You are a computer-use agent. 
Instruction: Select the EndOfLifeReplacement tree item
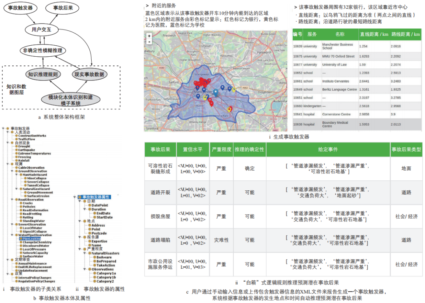[x=35, y=267]
